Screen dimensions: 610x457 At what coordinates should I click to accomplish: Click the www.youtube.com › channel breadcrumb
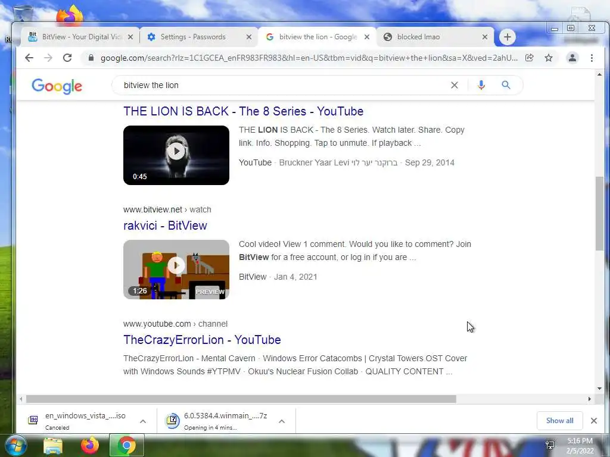175,324
